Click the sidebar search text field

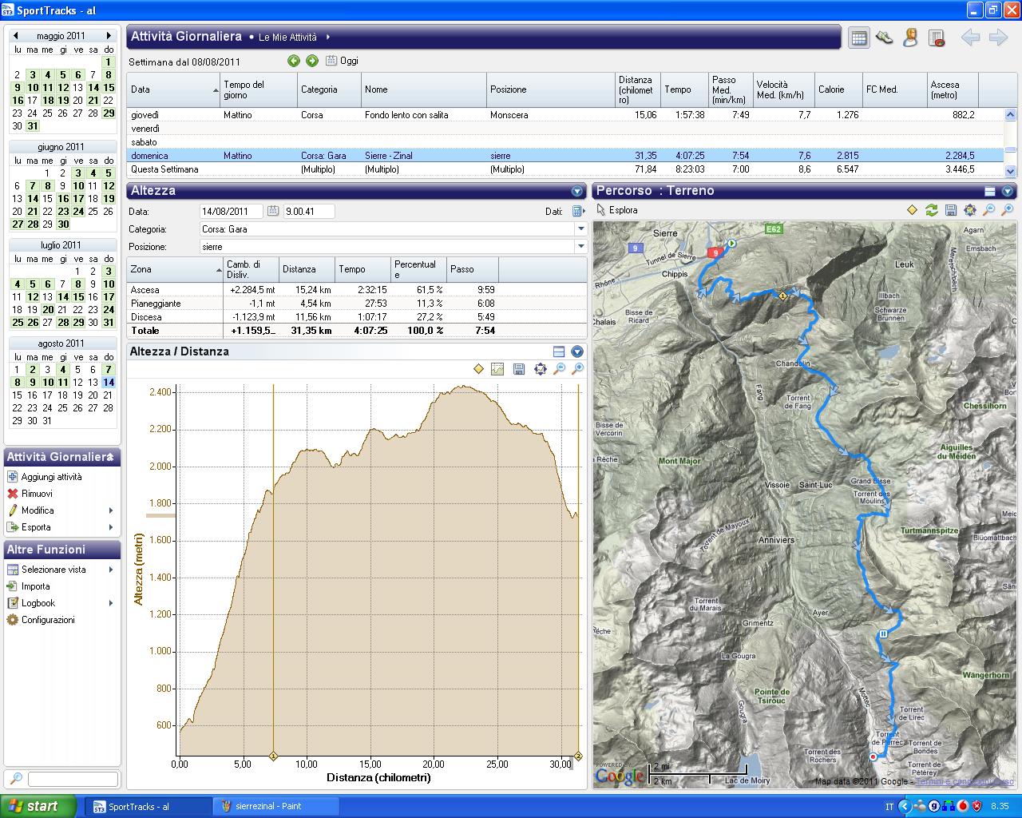73,779
